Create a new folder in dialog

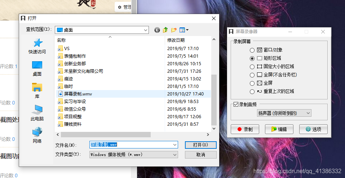[x=174, y=30]
